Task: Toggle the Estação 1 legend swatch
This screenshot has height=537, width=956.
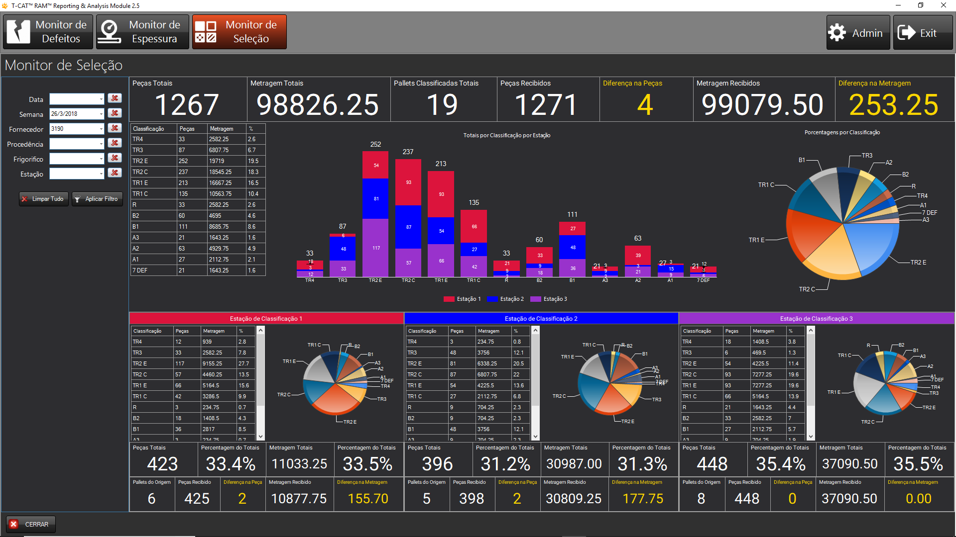Action: (449, 299)
